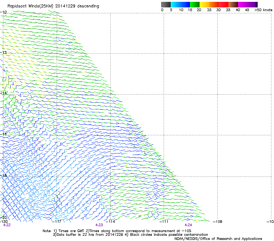Click the purple '4:22' swath time label
The image size is (274, 241).
(7, 225)
